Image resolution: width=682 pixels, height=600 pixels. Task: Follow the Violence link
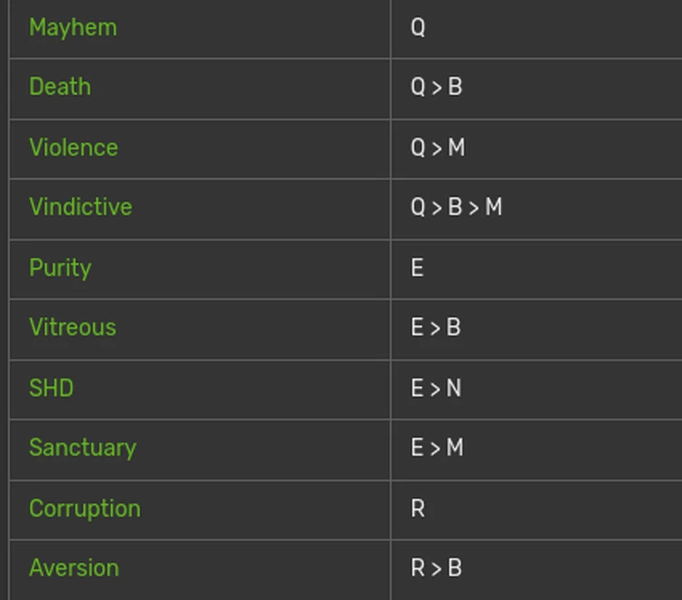(x=73, y=147)
